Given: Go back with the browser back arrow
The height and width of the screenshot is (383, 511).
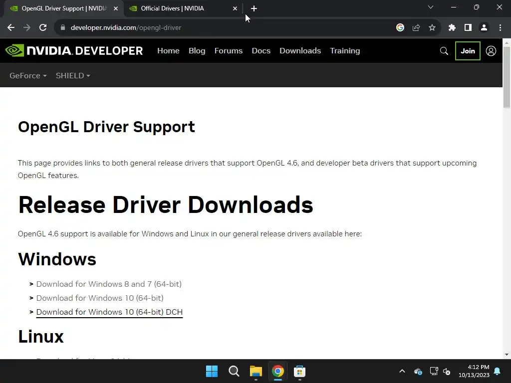Looking at the screenshot, I should (x=11, y=28).
